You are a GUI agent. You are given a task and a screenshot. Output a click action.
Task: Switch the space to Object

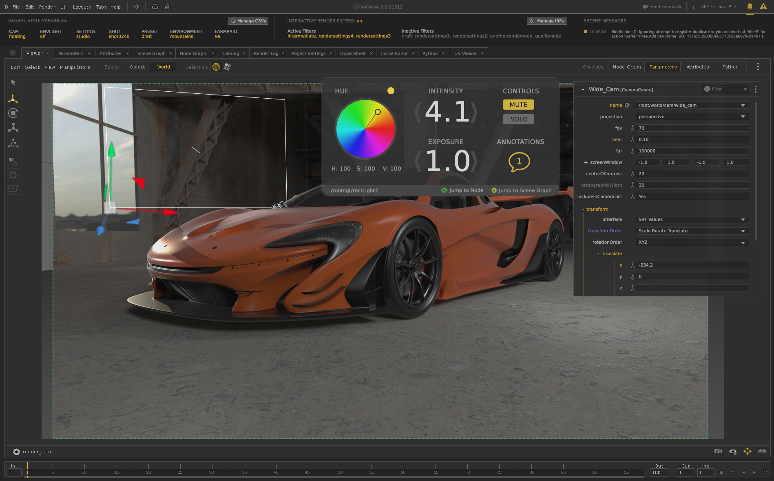tap(137, 67)
